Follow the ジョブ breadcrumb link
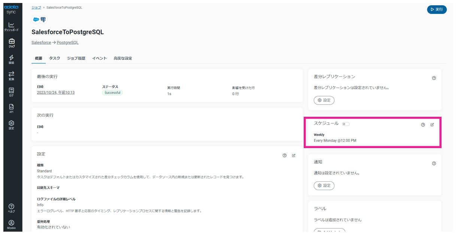 [36, 7]
